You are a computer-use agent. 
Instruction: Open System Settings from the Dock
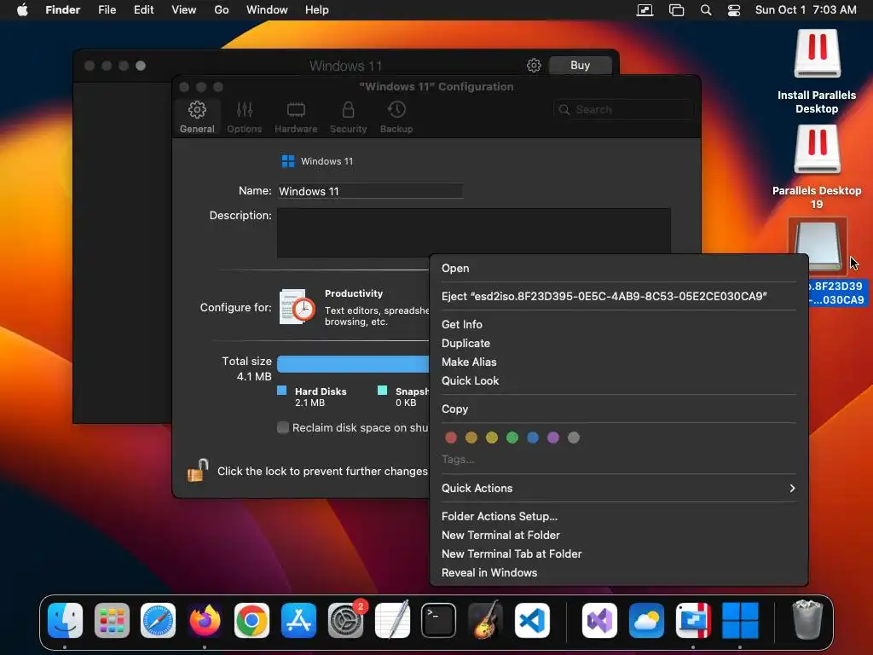[x=345, y=620]
